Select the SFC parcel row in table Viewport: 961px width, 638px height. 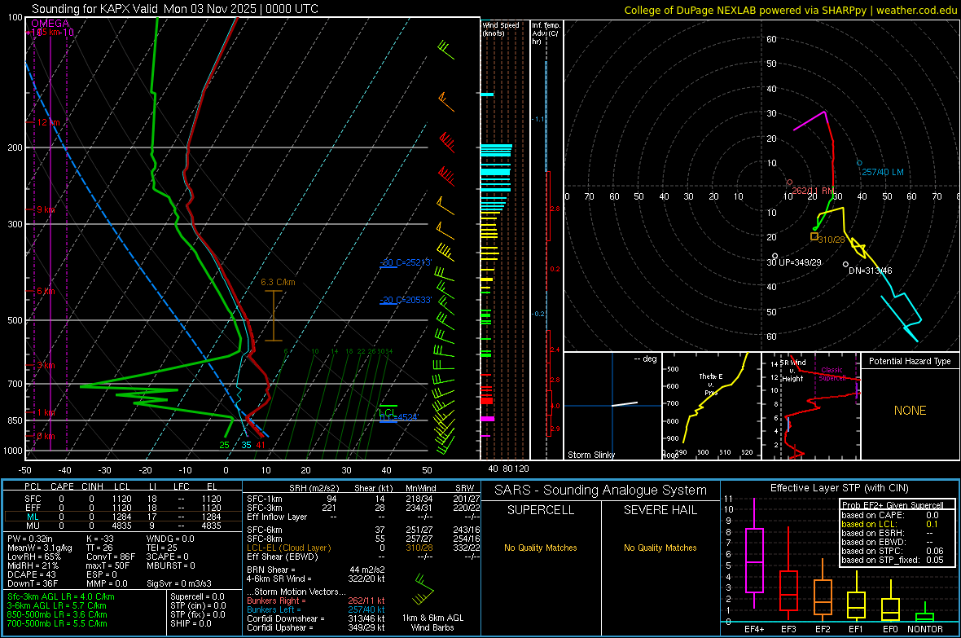pyautogui.click(x=121, y=499)
